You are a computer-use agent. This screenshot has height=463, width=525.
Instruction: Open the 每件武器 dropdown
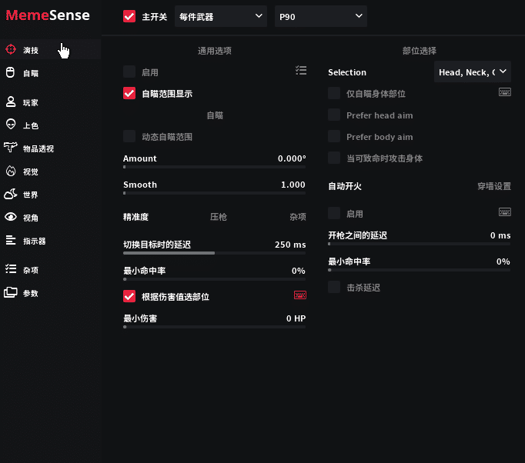[220, 16]
